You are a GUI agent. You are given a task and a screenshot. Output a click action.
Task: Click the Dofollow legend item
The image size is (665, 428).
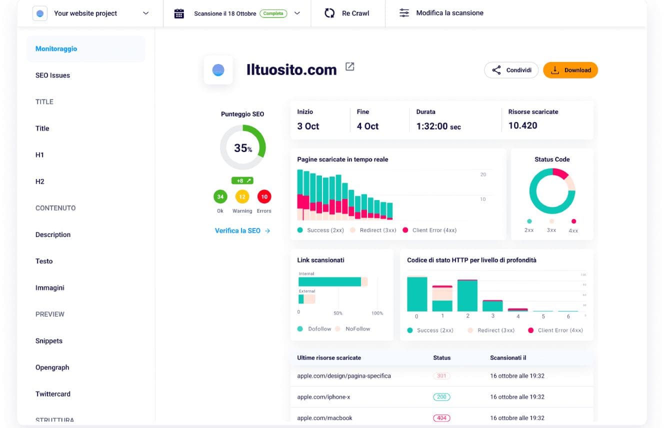click(314, 328)
